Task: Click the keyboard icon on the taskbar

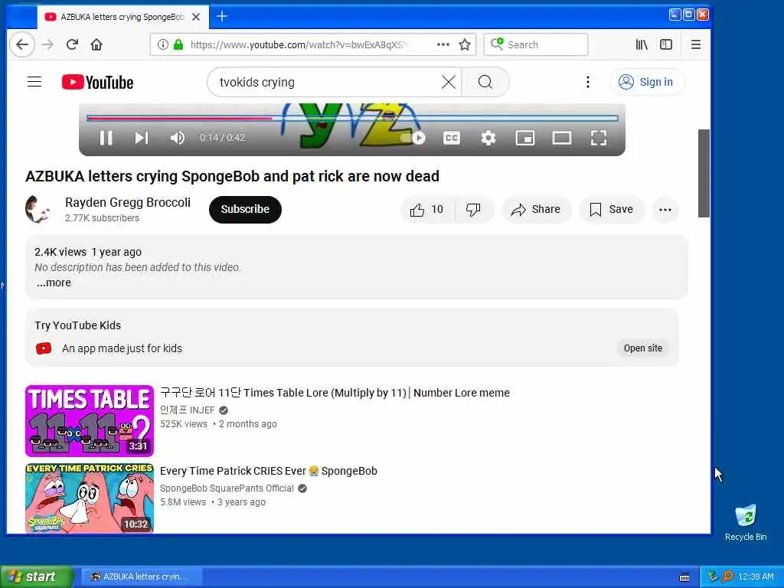Action: coord(684,577)
